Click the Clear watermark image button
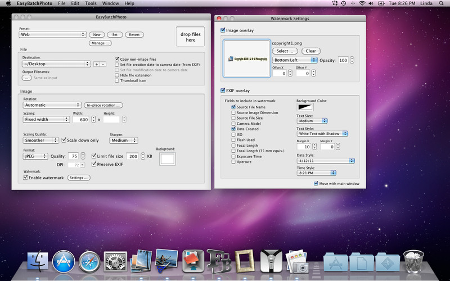 (x=310, y=51)
